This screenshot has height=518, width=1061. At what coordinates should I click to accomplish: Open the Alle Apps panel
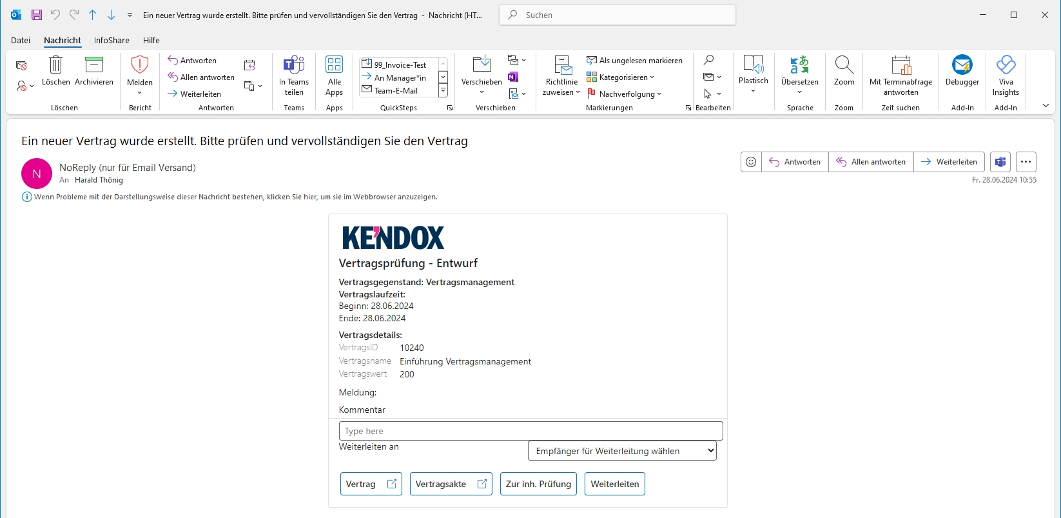coord(334,75)
